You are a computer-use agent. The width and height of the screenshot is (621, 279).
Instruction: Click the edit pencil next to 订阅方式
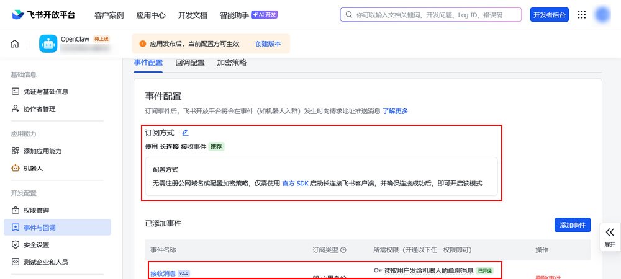185,132
